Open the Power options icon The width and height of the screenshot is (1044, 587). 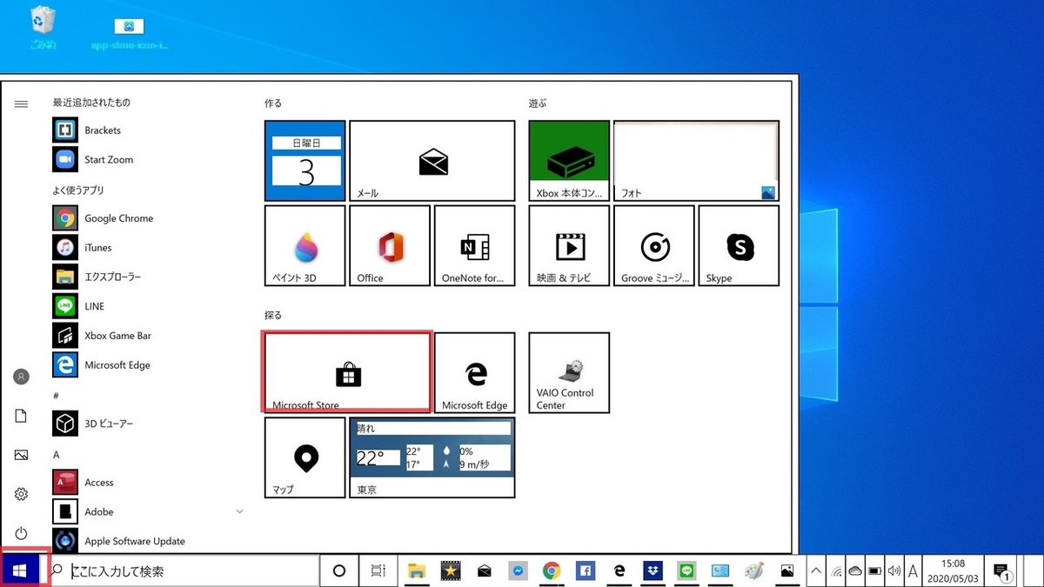click(22, 533)
